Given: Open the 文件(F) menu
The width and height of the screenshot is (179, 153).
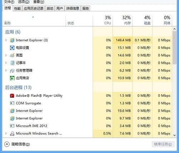Looking at the screenshot, I should click(x=9, y=2).
